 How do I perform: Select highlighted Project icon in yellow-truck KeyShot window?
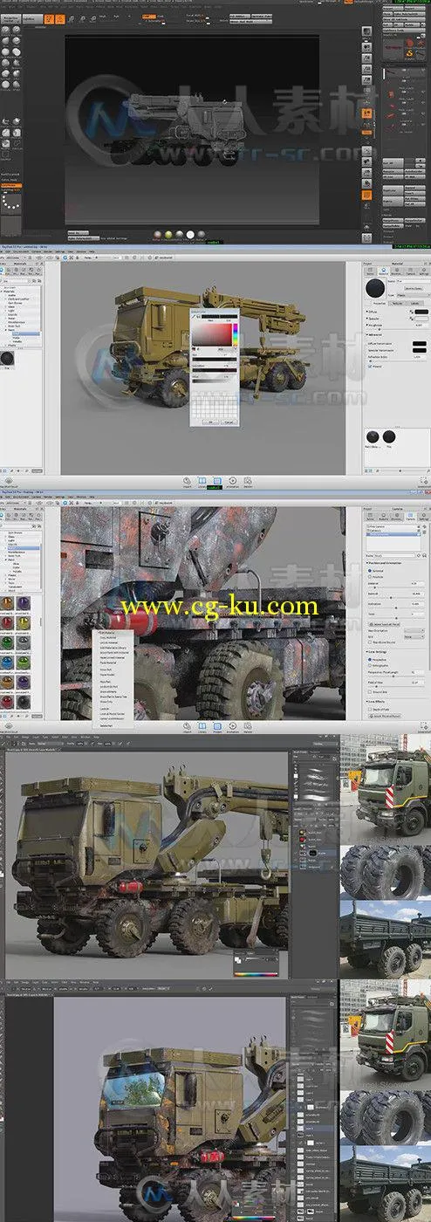[217, 480]
